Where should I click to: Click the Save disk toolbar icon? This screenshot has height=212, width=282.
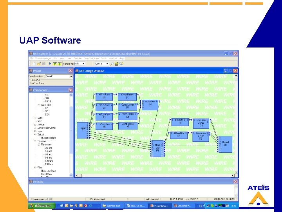[x=43, y=64]
